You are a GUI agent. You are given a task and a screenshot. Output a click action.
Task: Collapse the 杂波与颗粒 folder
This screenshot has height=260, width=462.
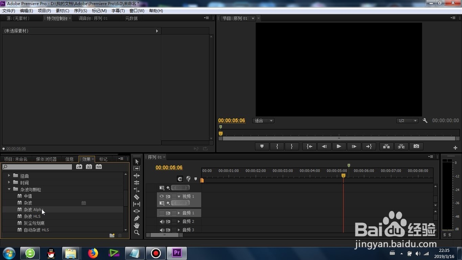[9, 189]
